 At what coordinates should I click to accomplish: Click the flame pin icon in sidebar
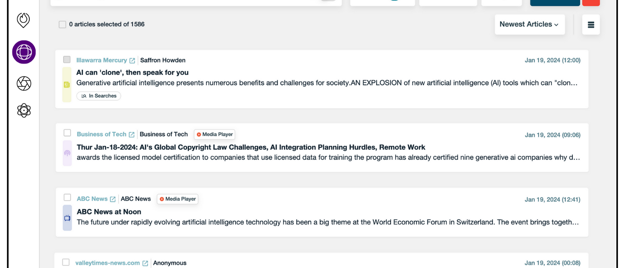tap(23, 20)
